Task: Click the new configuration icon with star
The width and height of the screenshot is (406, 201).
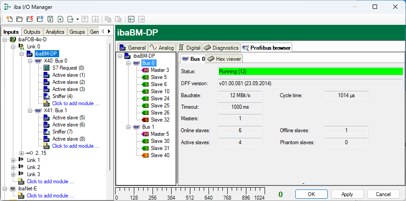Action: point(9,19)
